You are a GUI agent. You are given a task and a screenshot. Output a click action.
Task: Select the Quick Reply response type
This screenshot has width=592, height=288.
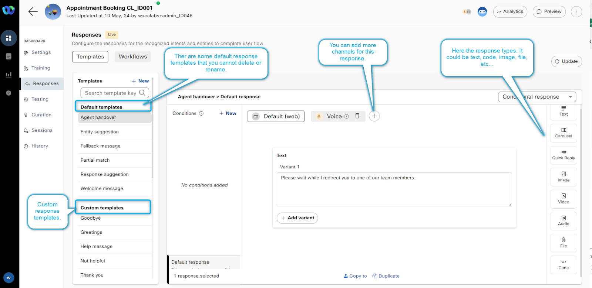click(563, 155)
